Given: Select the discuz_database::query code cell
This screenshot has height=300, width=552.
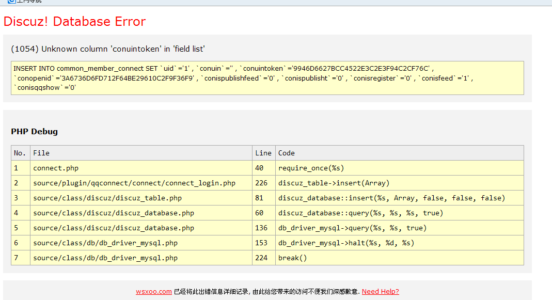Looking at the screenshot, I should point(400,213).
